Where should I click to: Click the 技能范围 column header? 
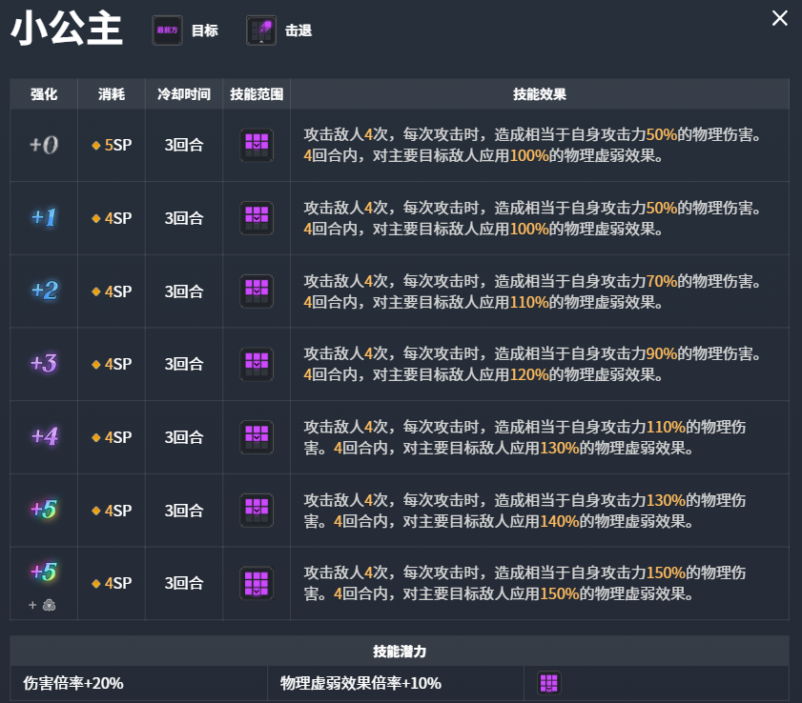click(x=257, y=94)
